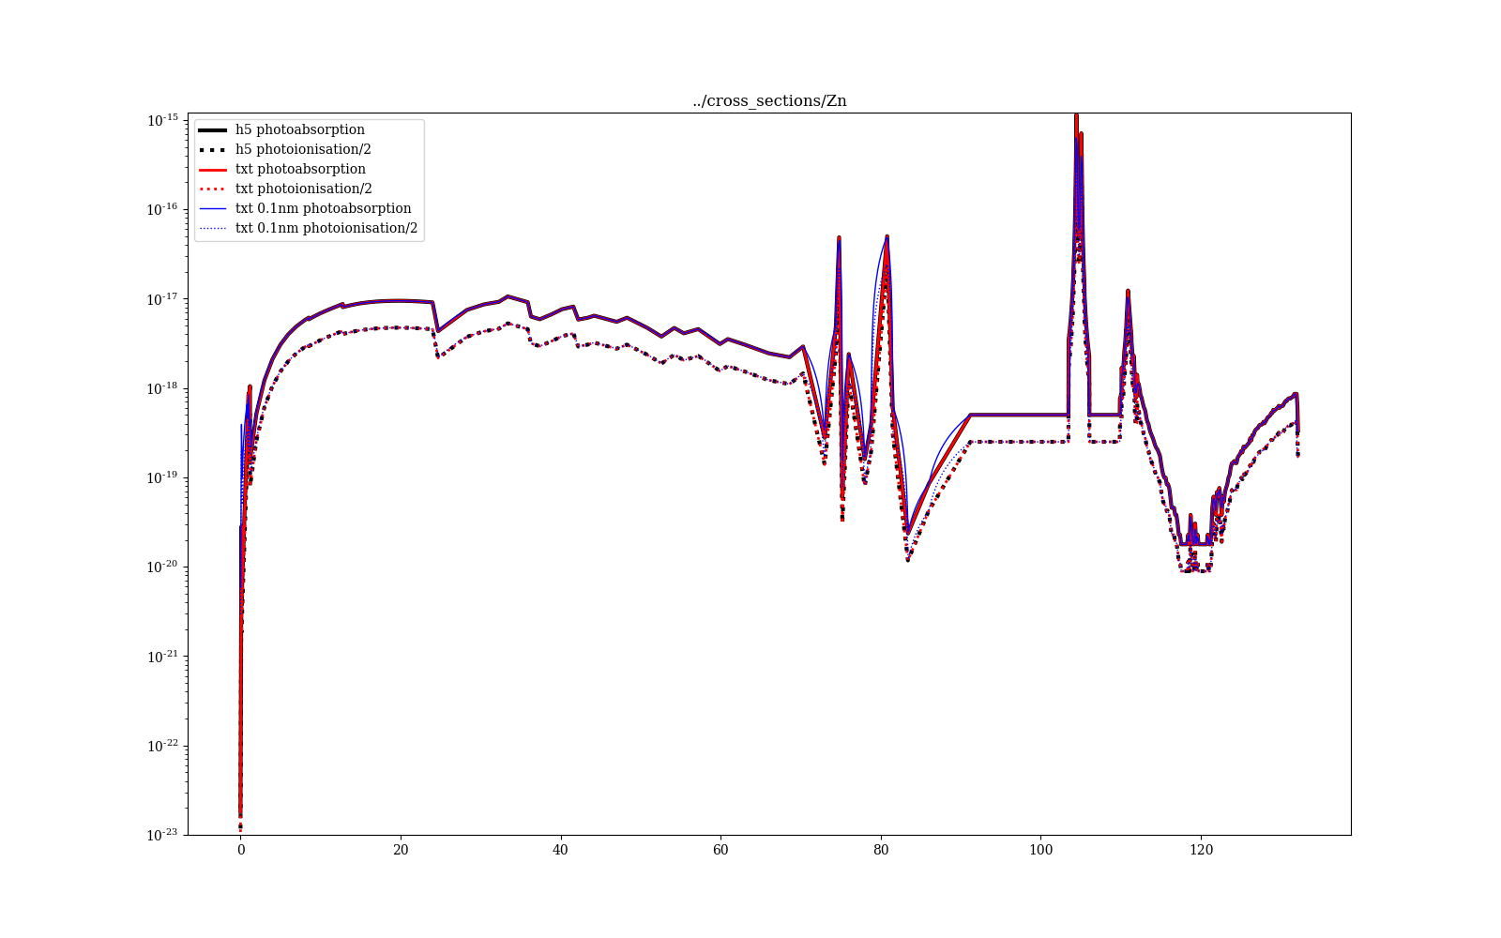
Task: Click the black solid line legend sample
Action: (213, 129)
